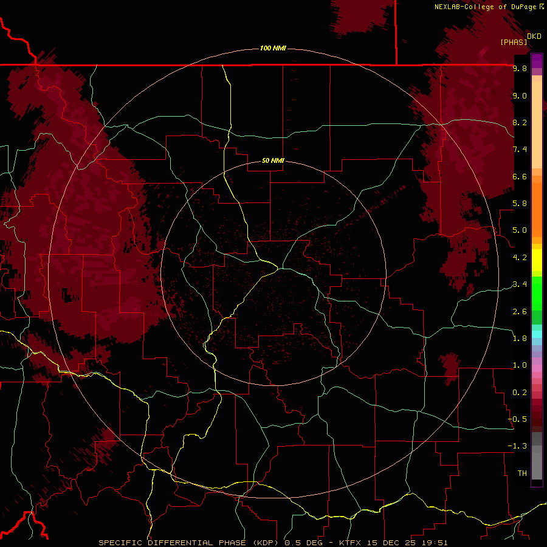The image size is (547, 547).
Task: Click the 5.0 legend value
Action: (x=520, y=230)
